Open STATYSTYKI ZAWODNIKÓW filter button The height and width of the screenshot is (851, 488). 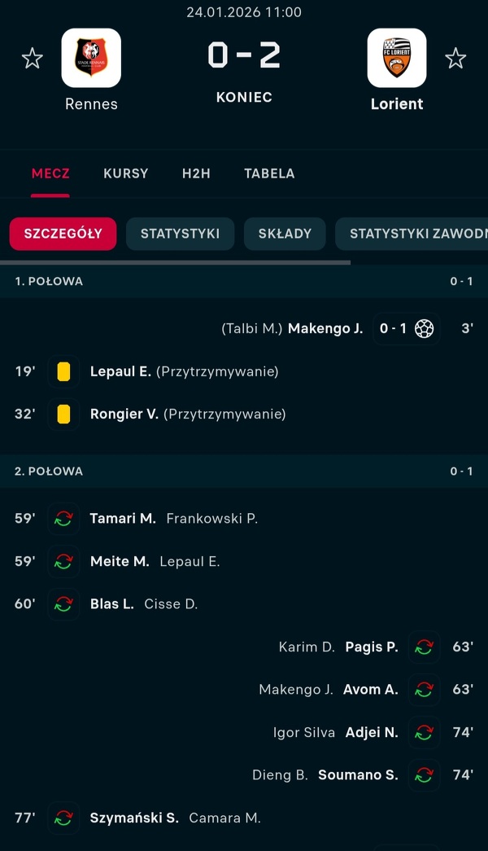(416, 234)
